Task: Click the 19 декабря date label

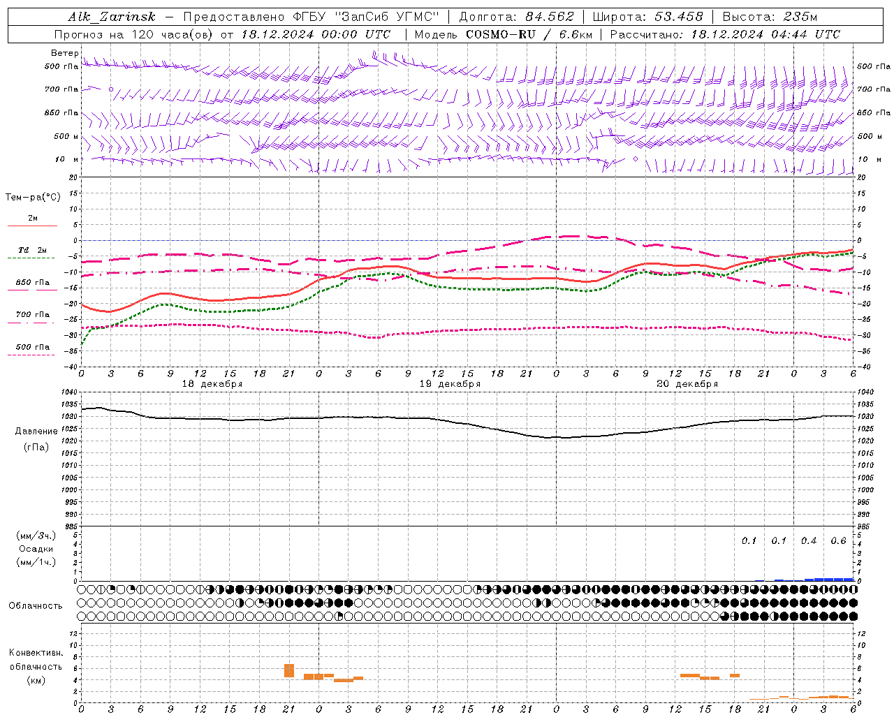Action: pyautogui.click(x=450, y=384)
